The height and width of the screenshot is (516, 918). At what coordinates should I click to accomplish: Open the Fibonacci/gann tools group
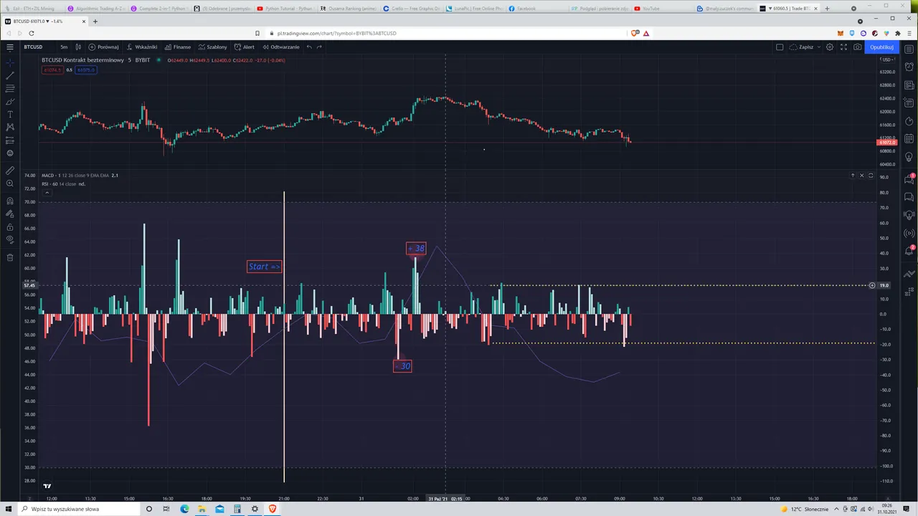click(x=10, y=88)
